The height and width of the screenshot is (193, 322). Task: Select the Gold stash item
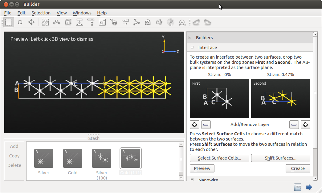pyautogui.click(x=73, y=161)
